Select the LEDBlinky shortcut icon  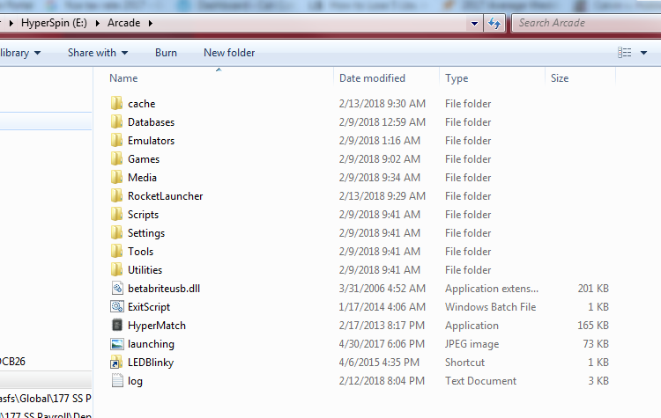(115, 363)
